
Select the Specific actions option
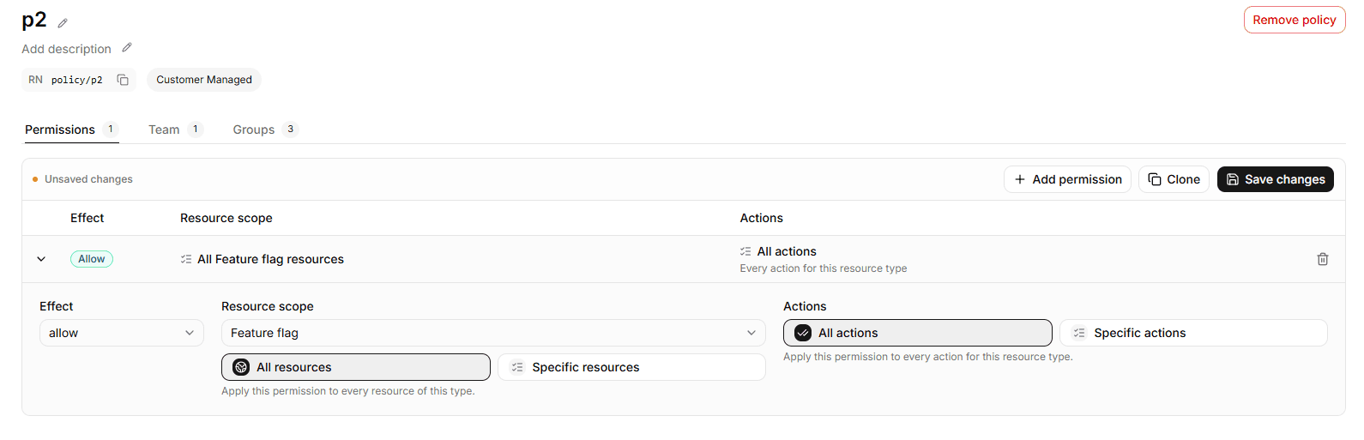(x=1193, y=333)
